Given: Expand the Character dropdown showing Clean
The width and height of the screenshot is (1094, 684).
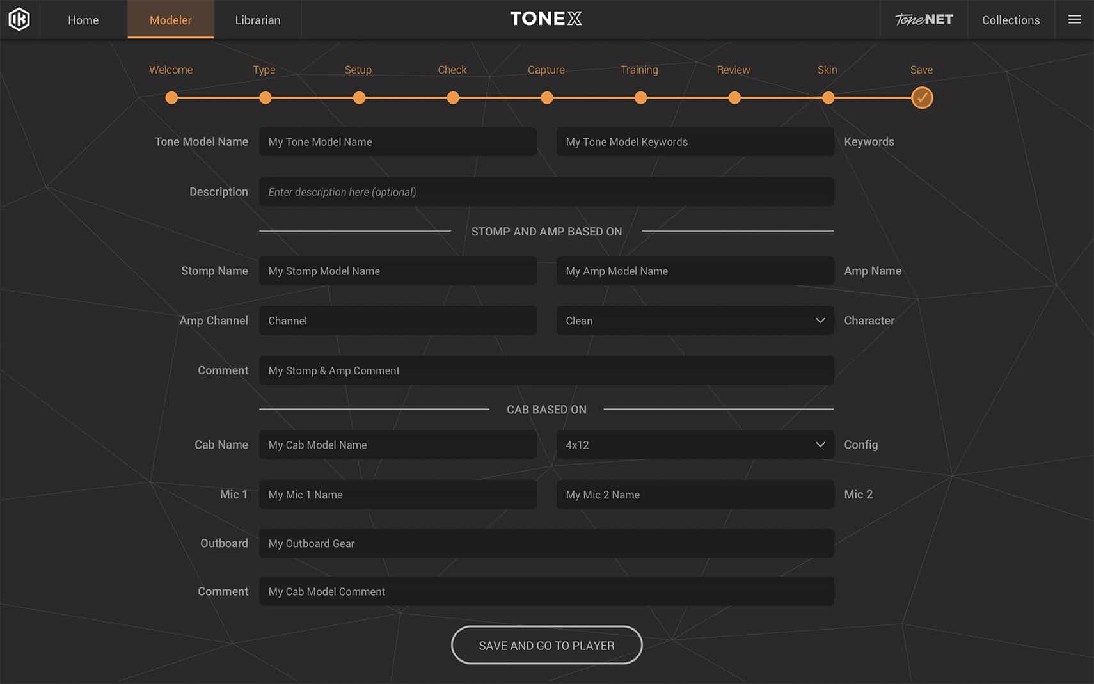Looking at the screenshot, I should pyautogui.click(x=695, y=321).
